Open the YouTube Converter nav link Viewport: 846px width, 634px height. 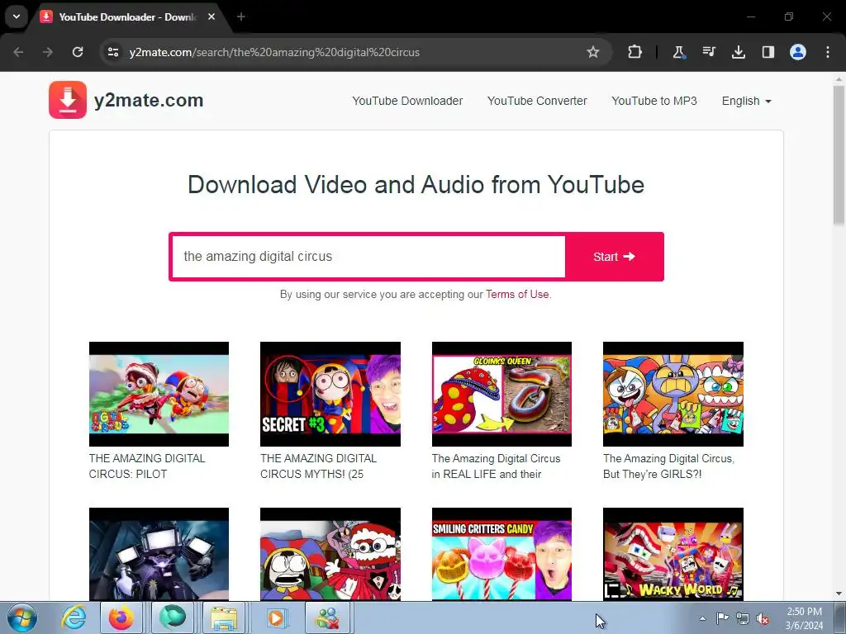tap(537, 101)
